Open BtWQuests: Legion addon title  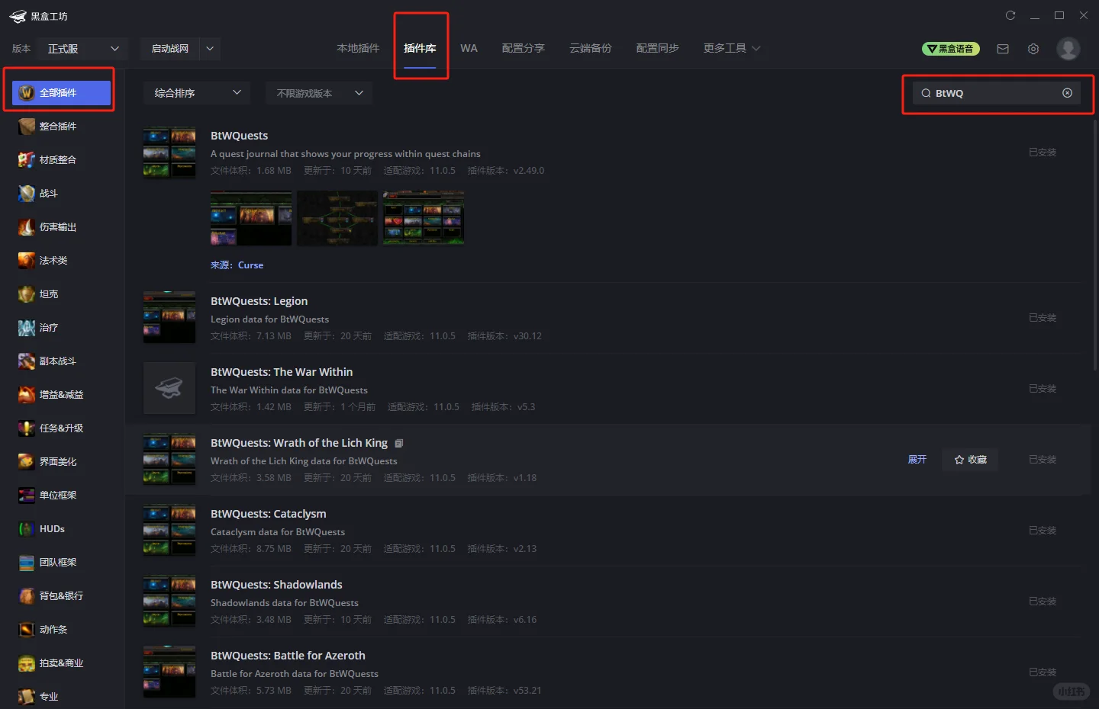(259, 301)
